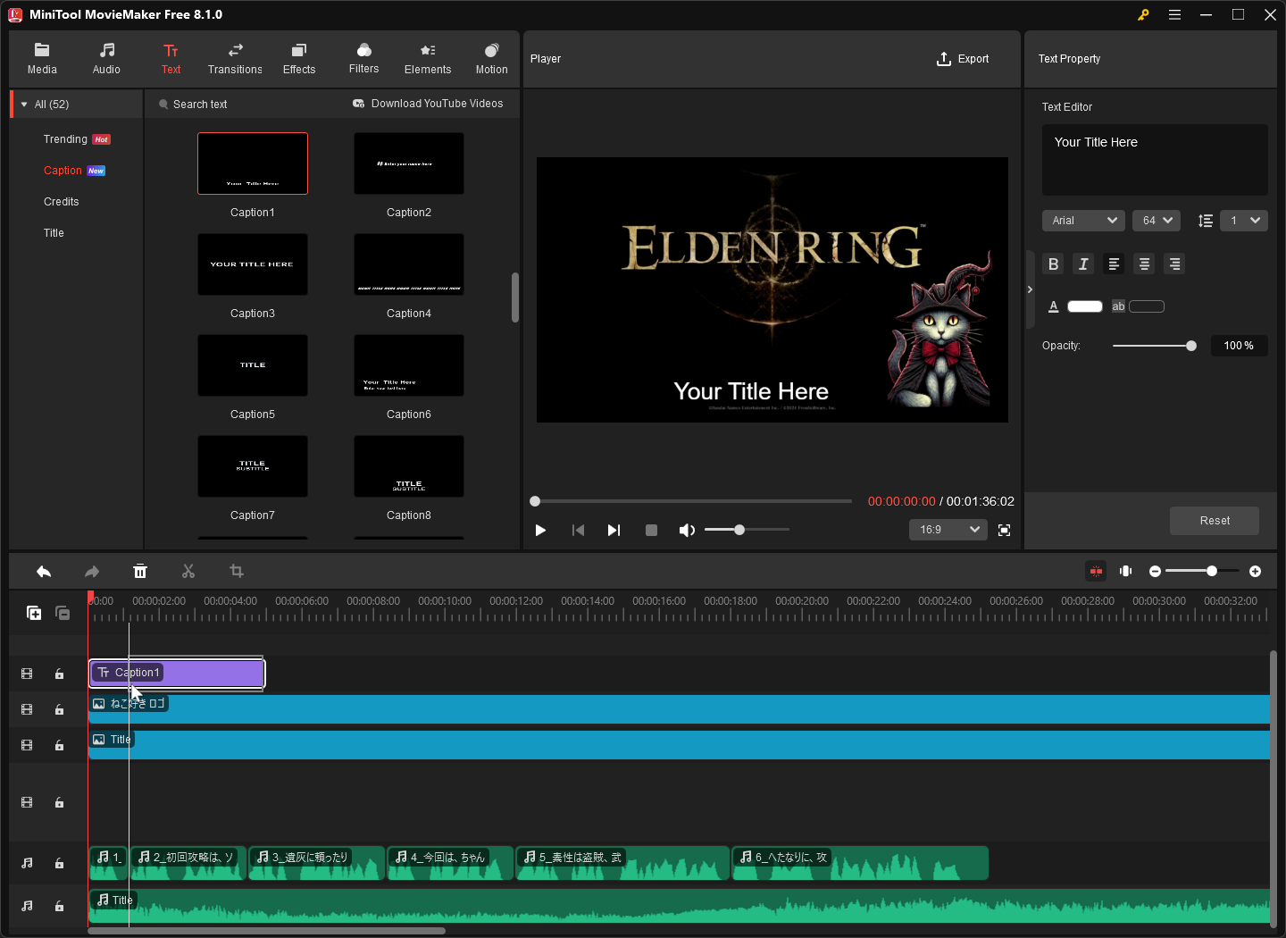Add a new track
The height and width of the screenshot is (938, 1286).
(x=34, y=613)
